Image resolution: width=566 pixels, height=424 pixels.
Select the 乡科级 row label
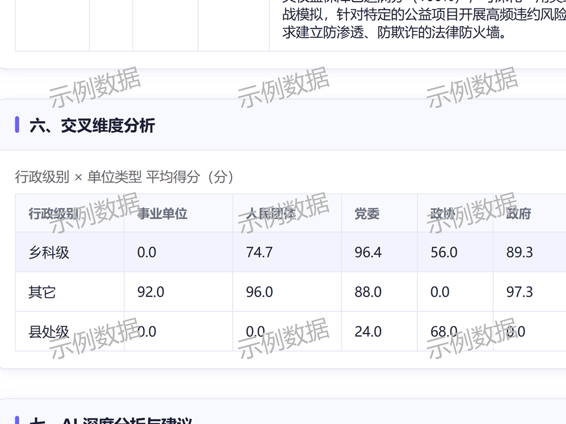coord(49,252)
